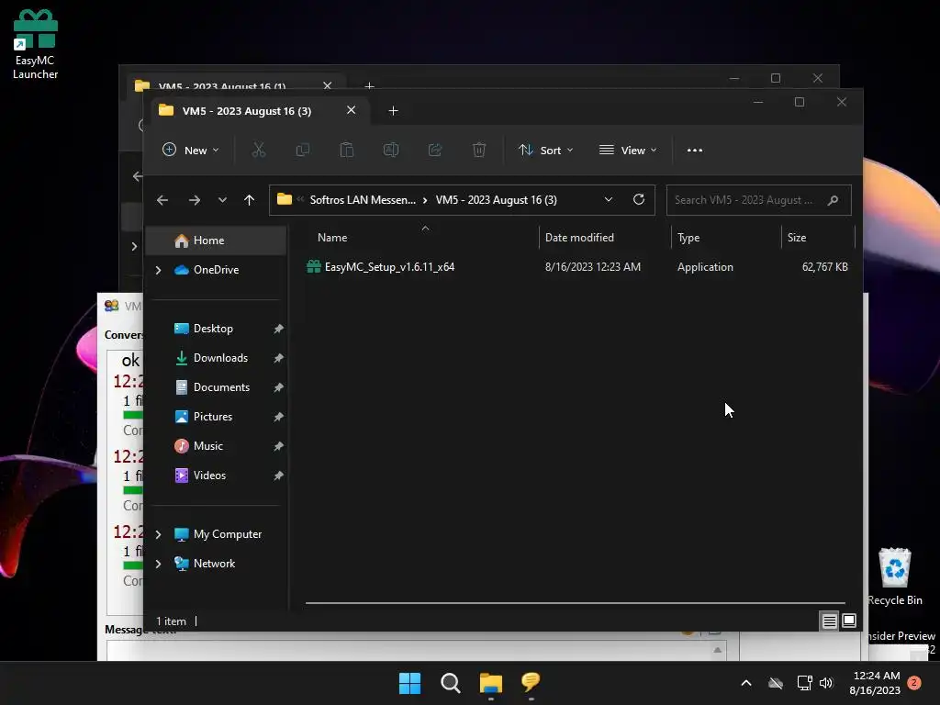
Task: Open Videos quick access folder
Action: coord(199,476)
